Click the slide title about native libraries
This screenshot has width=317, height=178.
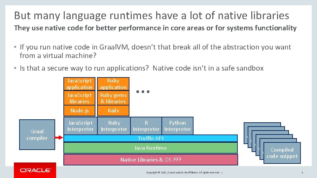coord(152,16)
